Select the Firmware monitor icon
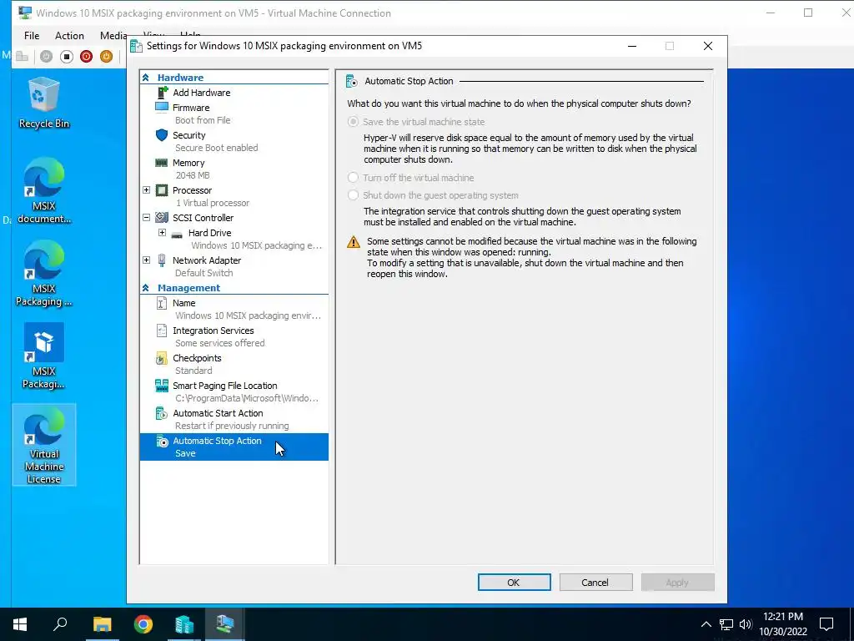This screenshot has width=854, height=641. [x=162, y=108]
